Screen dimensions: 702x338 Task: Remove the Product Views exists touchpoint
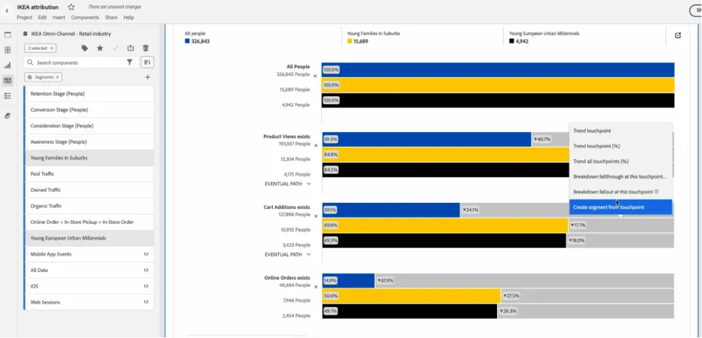point(316,145)
